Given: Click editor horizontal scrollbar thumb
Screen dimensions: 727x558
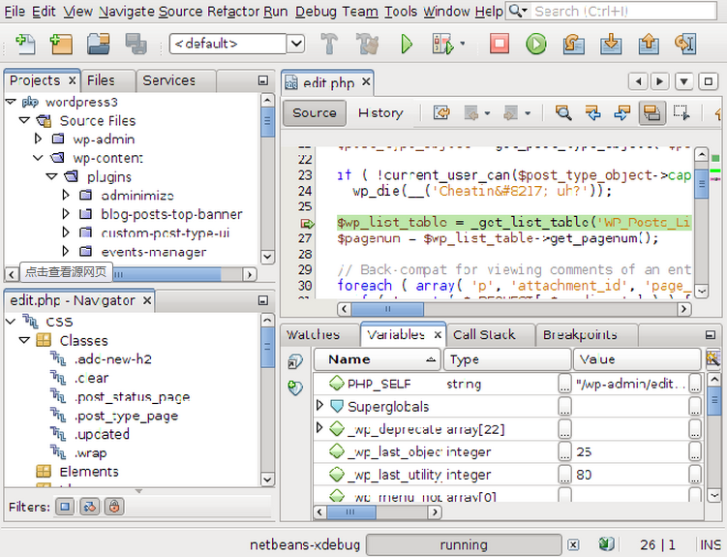Looking at the screenshot, I should (387, 309).
